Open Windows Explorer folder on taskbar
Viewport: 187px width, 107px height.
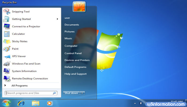36,103
